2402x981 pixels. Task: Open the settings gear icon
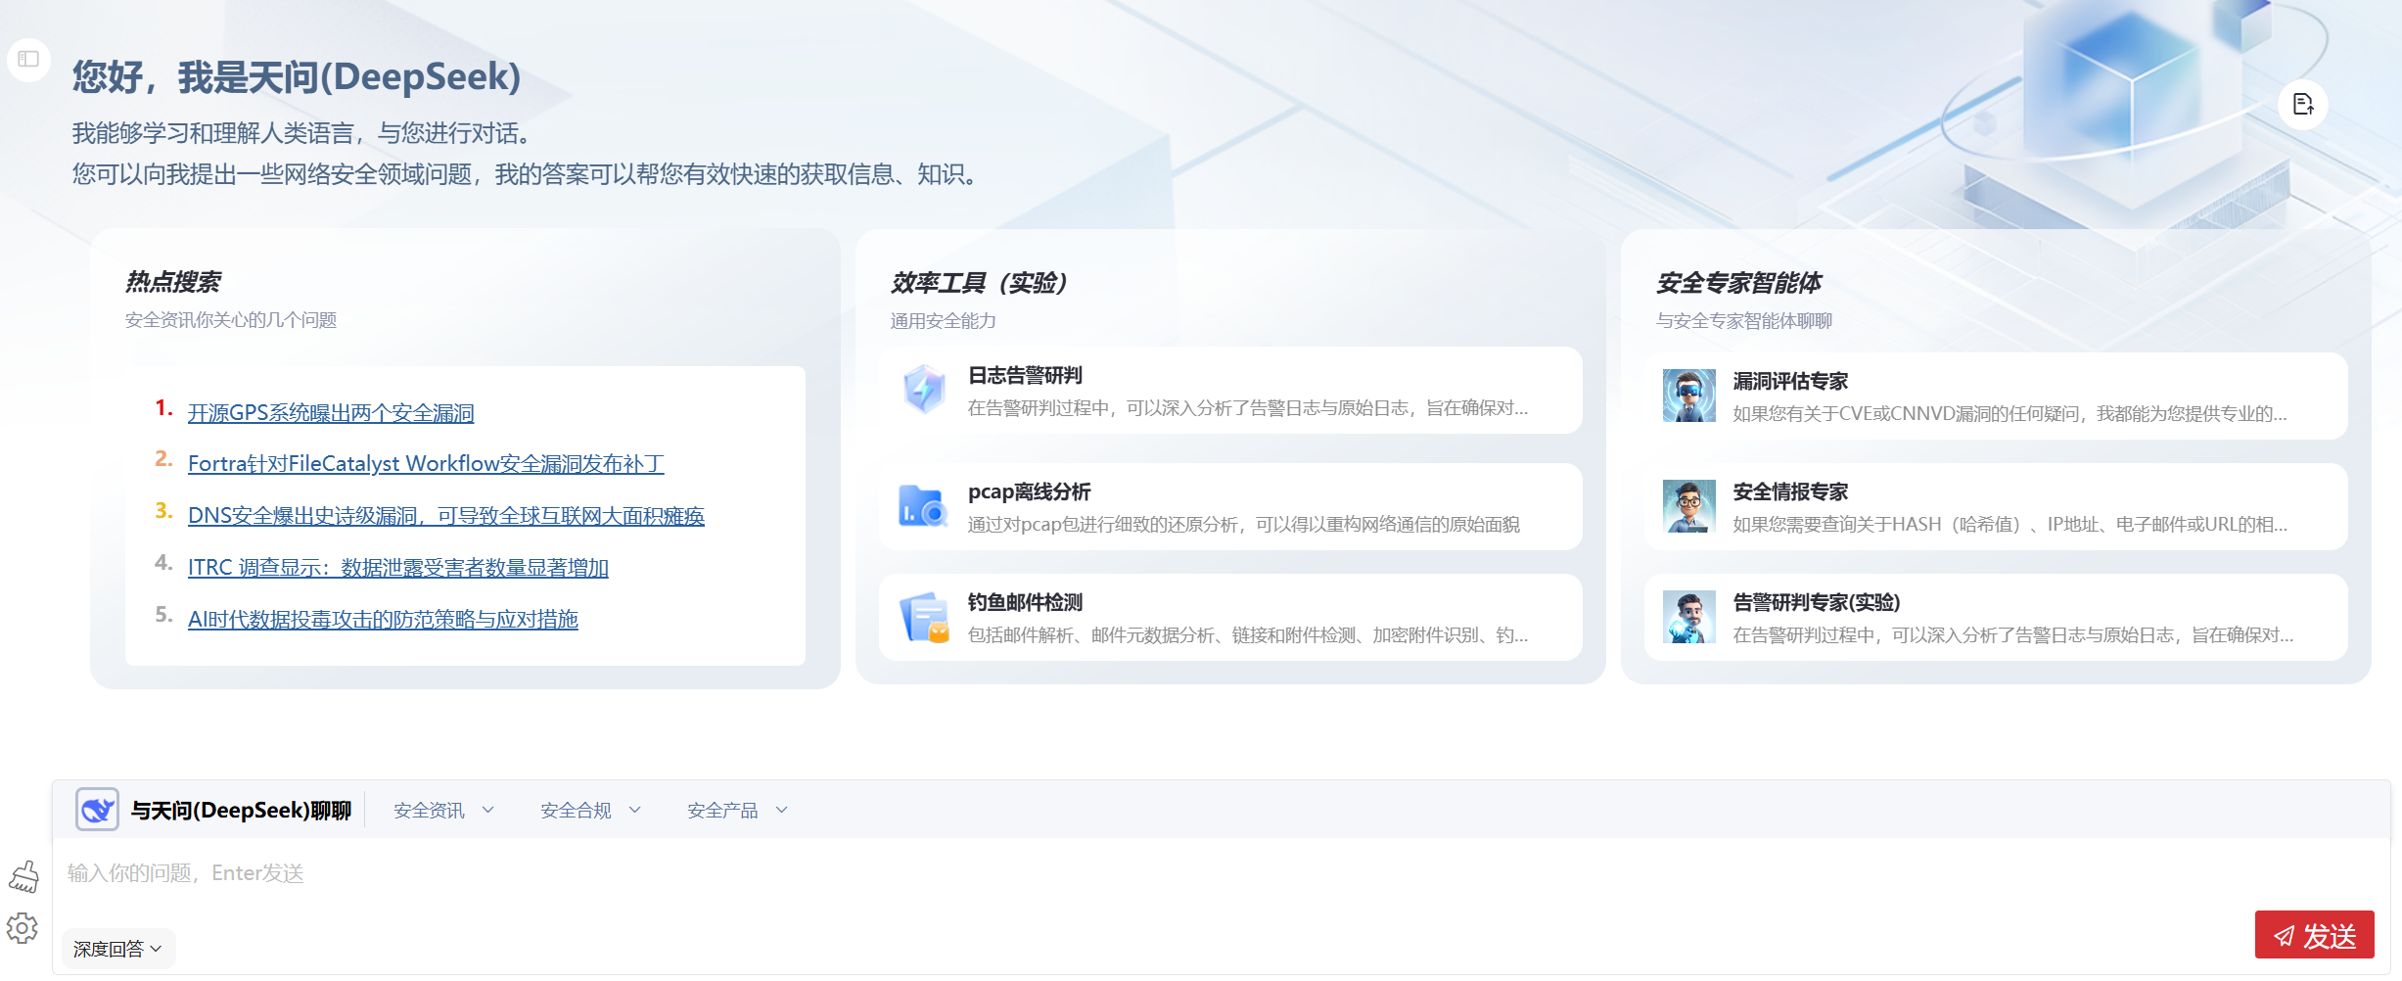pos(23,928)
